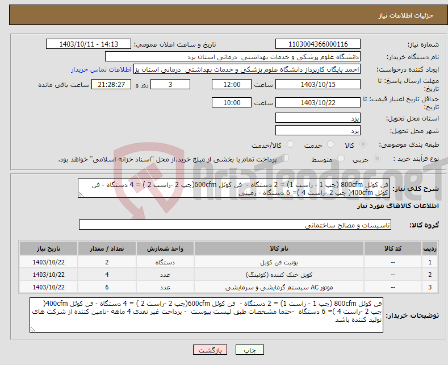Click the buyer notes text area
This screenshot has height=365, width=448.
tap(206, 315)
